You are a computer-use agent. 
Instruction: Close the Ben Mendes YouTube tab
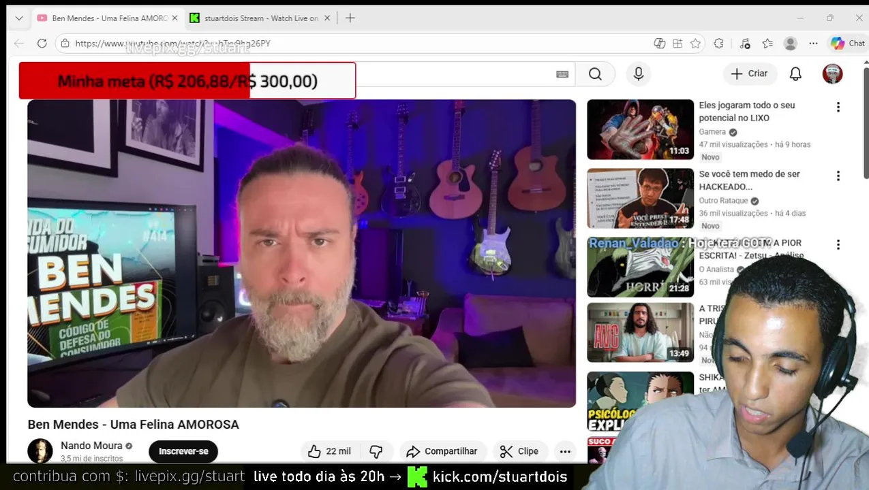[x=174, y=18]
